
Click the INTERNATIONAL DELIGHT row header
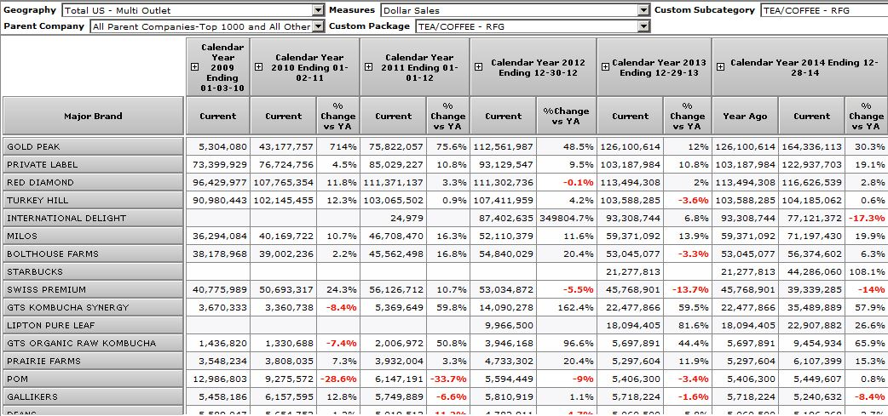click(x=93, y=218)
